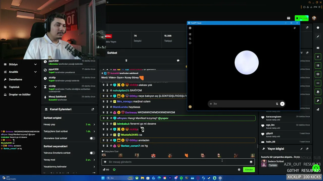Open the chat message bubble icon in Sohbet header

click(178, 61)
